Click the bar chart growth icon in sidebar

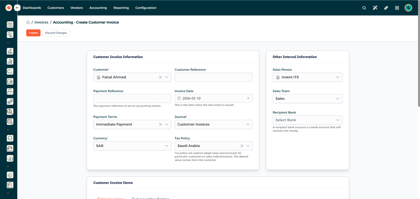(10, 61)
